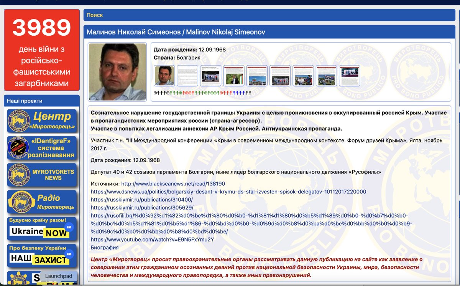Open the youtube.com/watch?v=E9N5FxYmu2Y link
The width and height of the screenshot is (460, 286).
point(152,240)
